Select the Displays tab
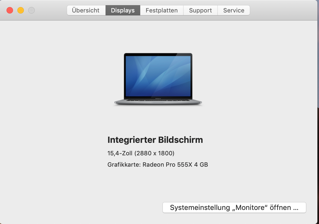 pyautogui.click(x=123, y=10)
